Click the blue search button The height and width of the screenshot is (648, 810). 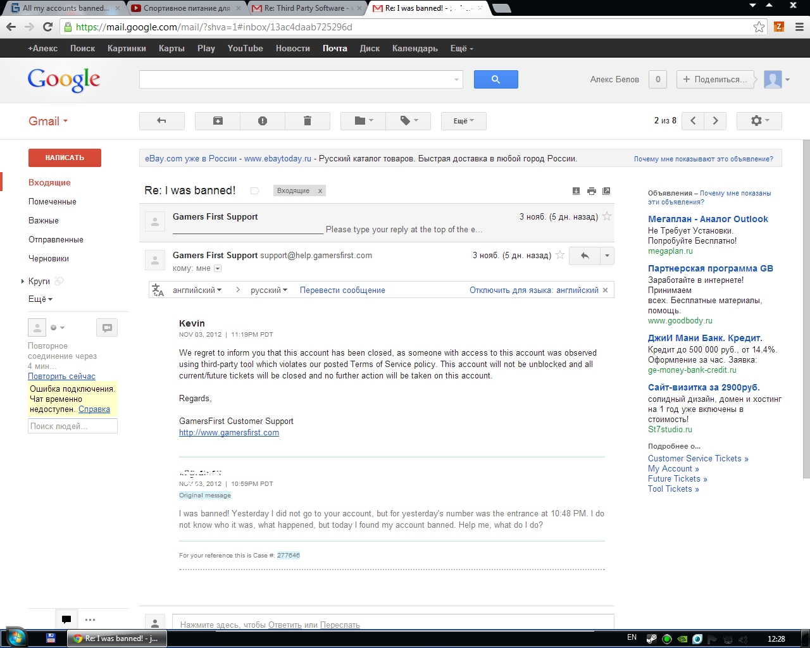click(495, 80)
